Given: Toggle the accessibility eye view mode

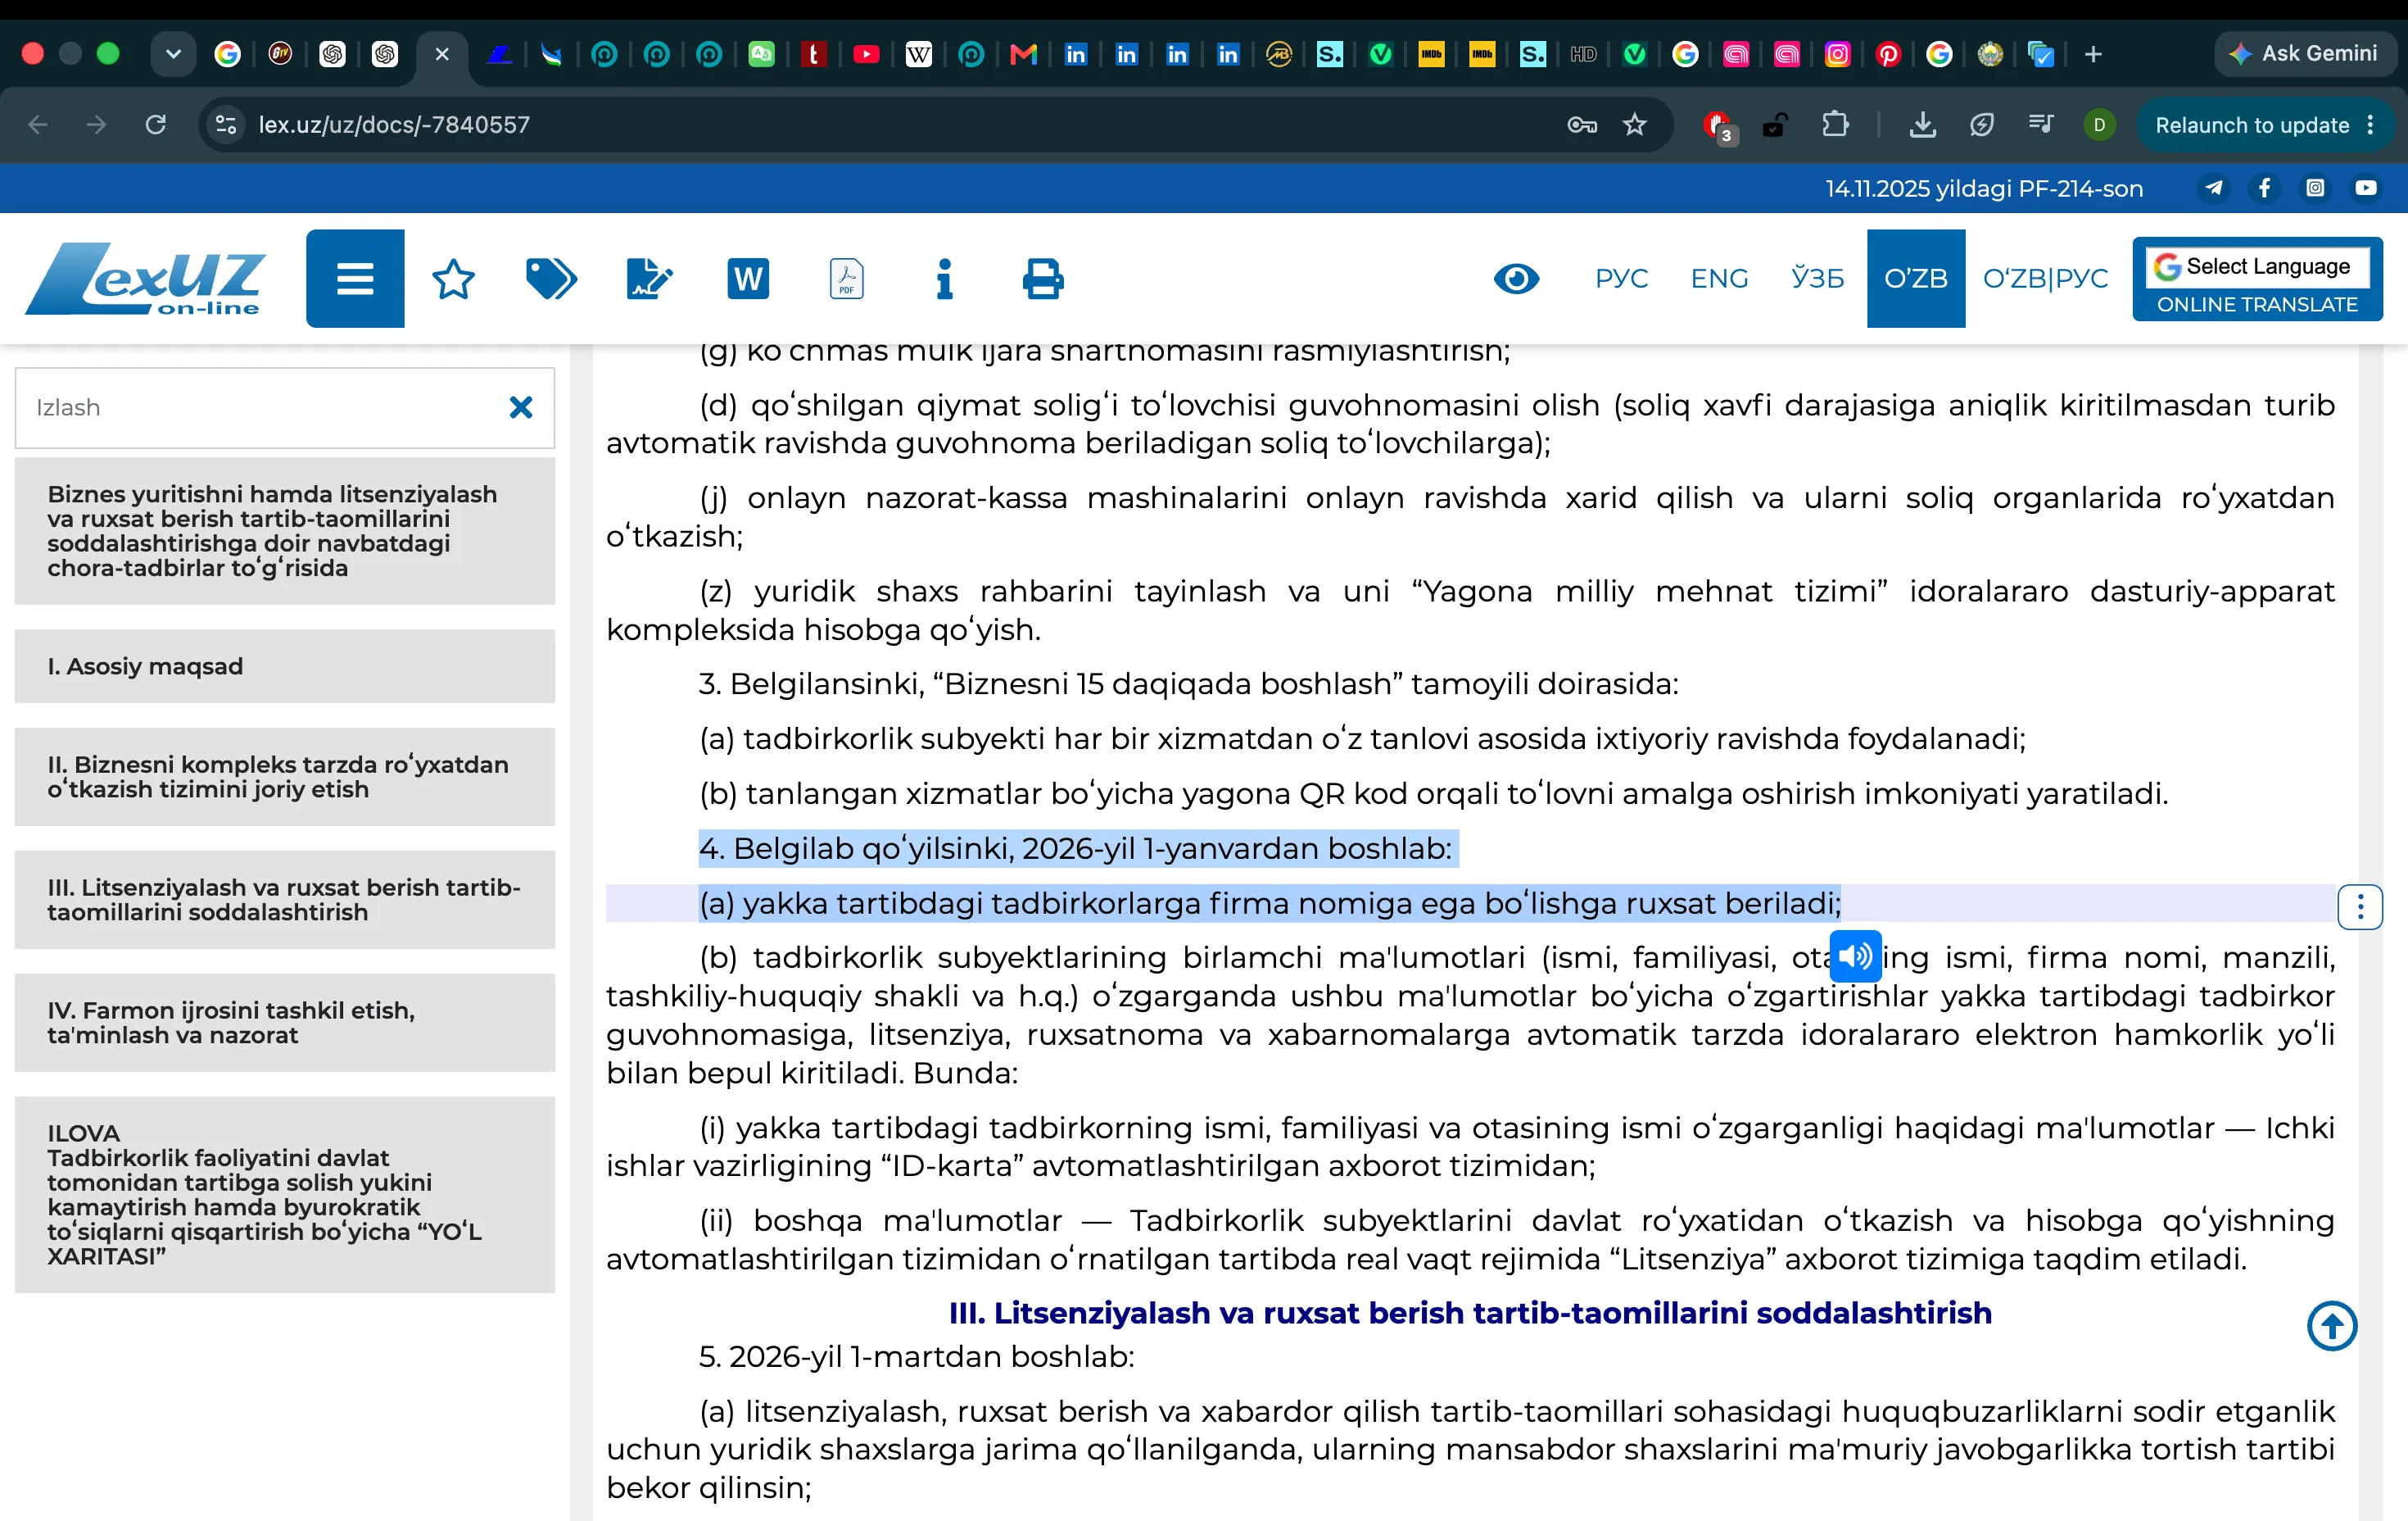Looking at the screenshot, I should (1516, 279).
